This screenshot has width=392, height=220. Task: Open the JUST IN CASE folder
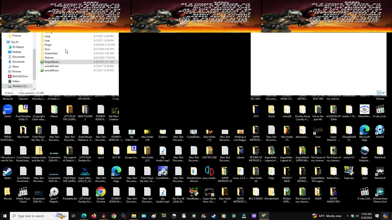click(209, 152)
